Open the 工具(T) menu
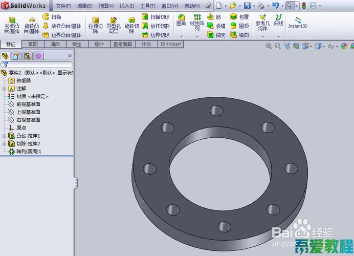Image resolution: width=354 pixels, height=256 pixels. 148,6
